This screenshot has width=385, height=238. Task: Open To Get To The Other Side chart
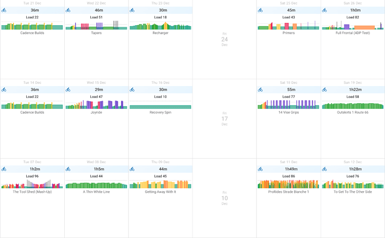(353, 184)
